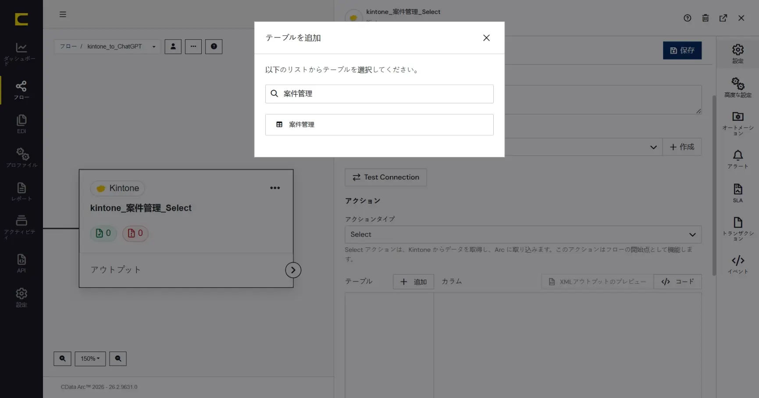This screenshot has width=759, height=398.
Task: Switch to the トランザクション tab
Action: (x=738, y=229)
